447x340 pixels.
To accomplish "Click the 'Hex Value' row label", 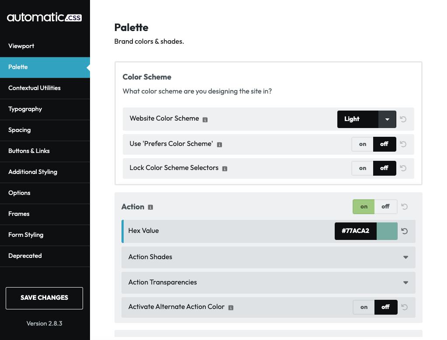I will pos(143,231).
